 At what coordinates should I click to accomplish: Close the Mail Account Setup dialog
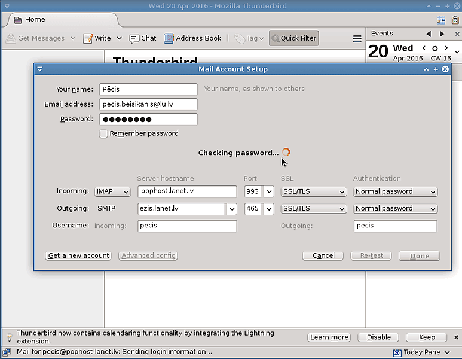445,69
